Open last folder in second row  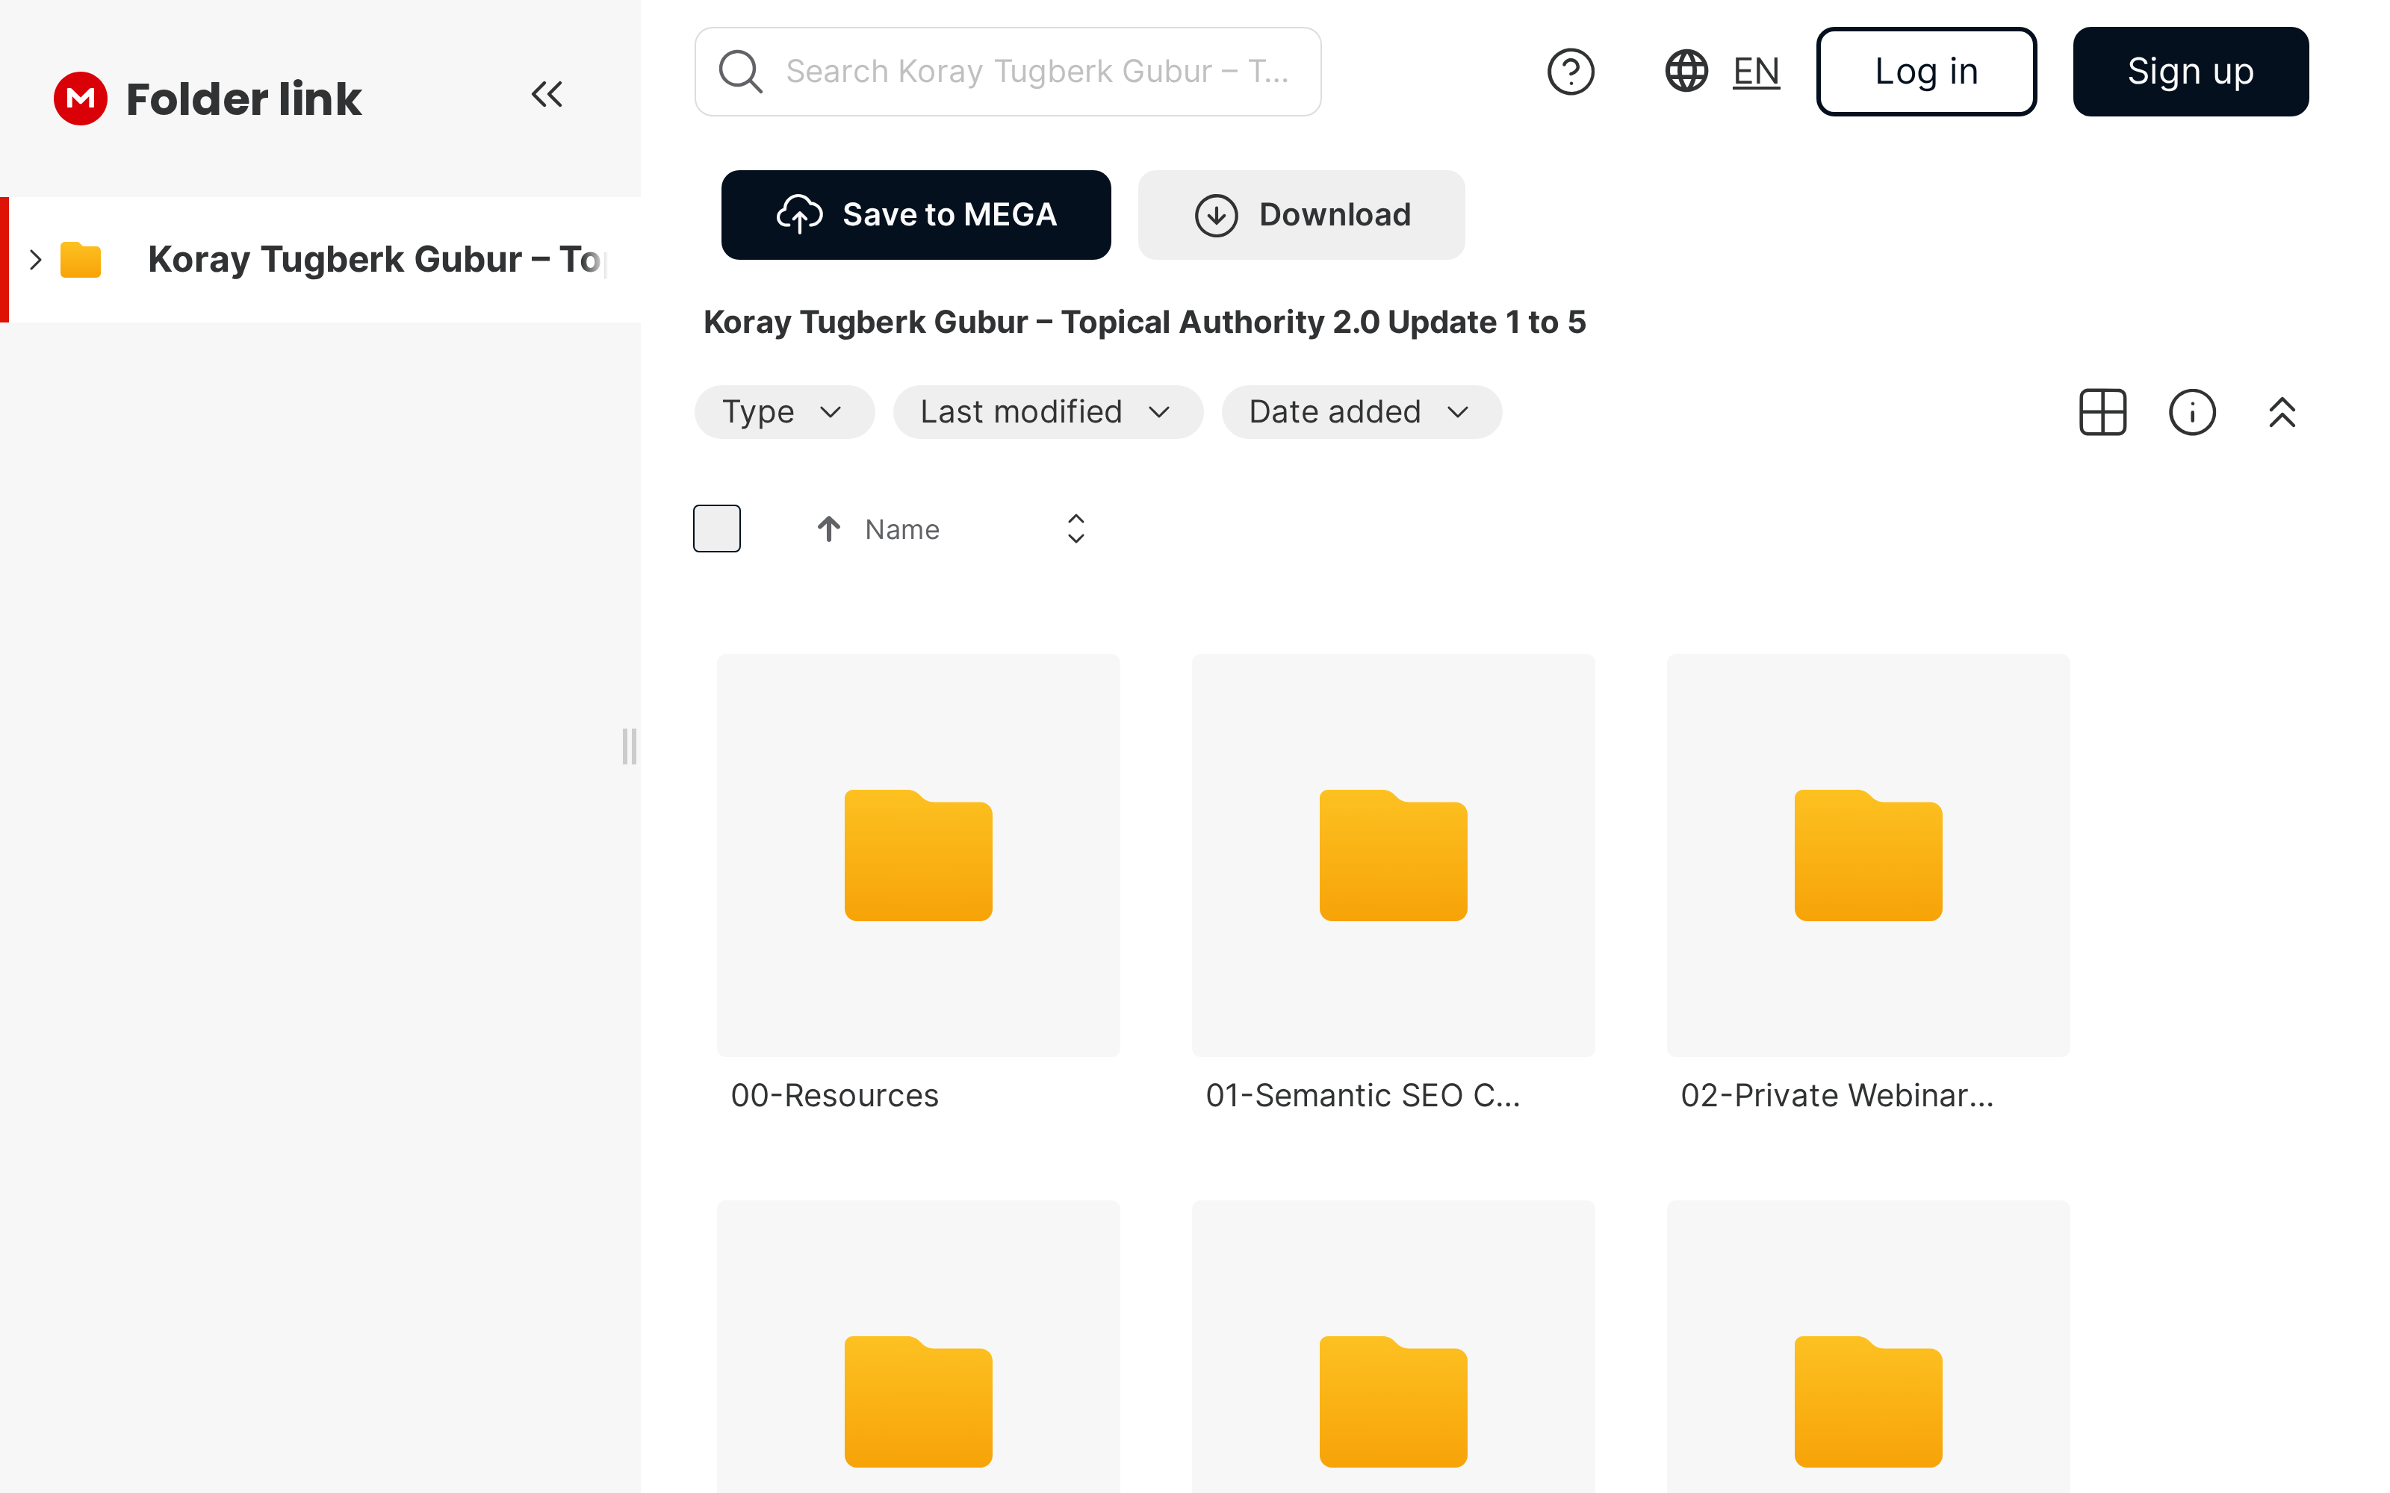(x=1869, y=1347)
